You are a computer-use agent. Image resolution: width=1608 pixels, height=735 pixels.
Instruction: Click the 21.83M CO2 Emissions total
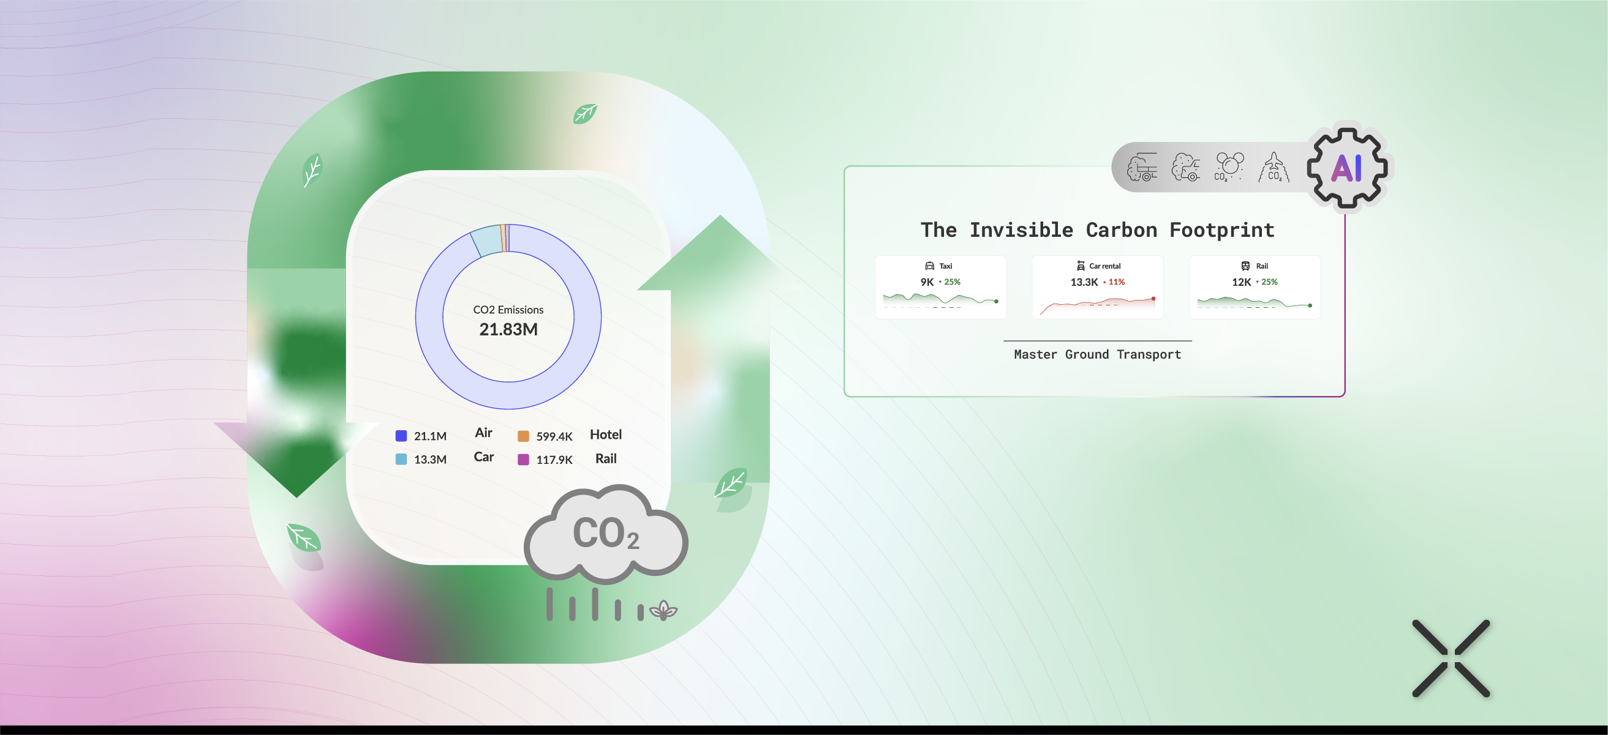click(x=508, y=329)
